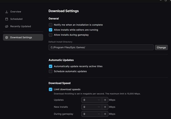171x119 pixels.
Task: Click the Download Settings gear icon
Action: (7, 38)
